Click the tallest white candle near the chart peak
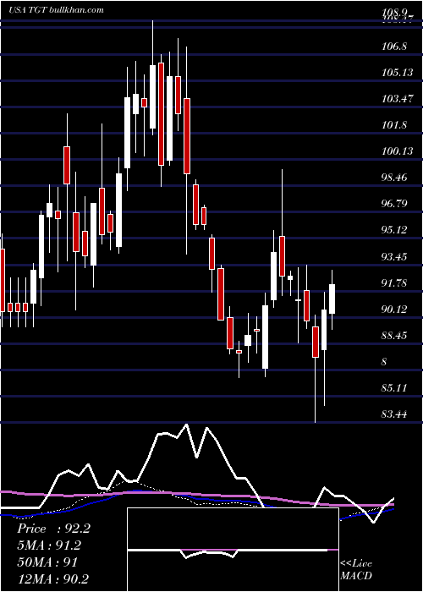This screenshot has width=423, height=592. (152, 97)
